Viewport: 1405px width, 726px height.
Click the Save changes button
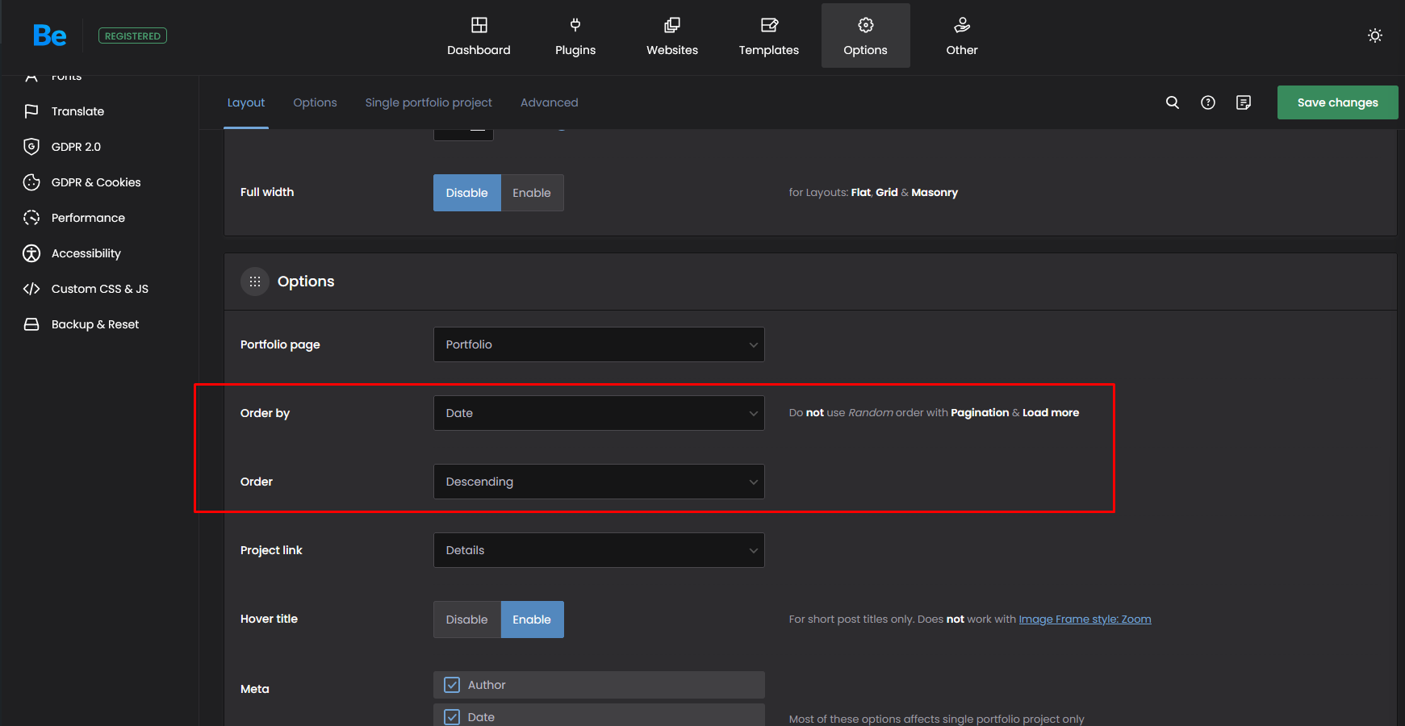click(x=1336, y=102)
